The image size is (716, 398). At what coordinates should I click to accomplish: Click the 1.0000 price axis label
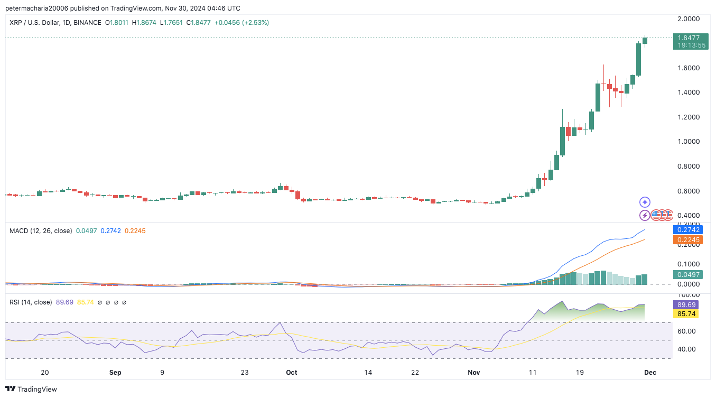689,142
